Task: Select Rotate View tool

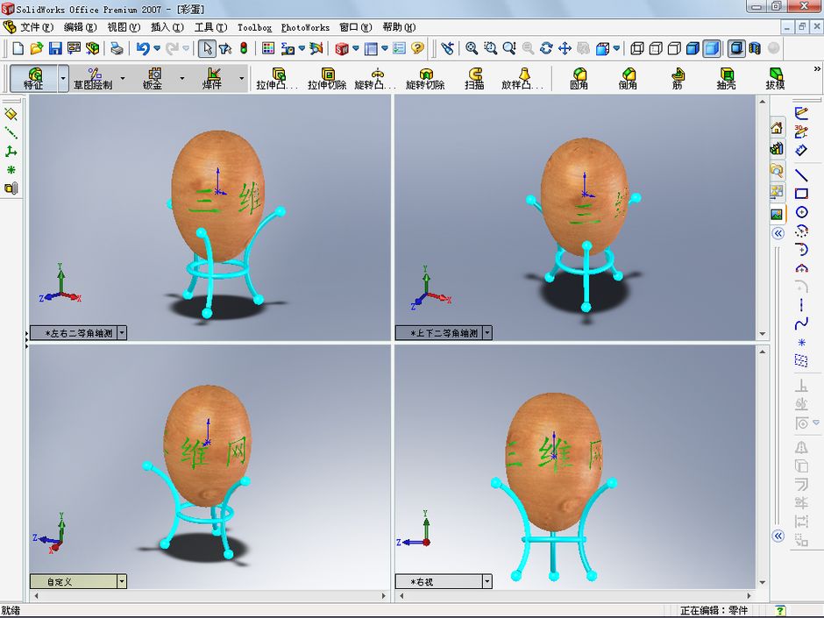Action: (x=546, y=48)
